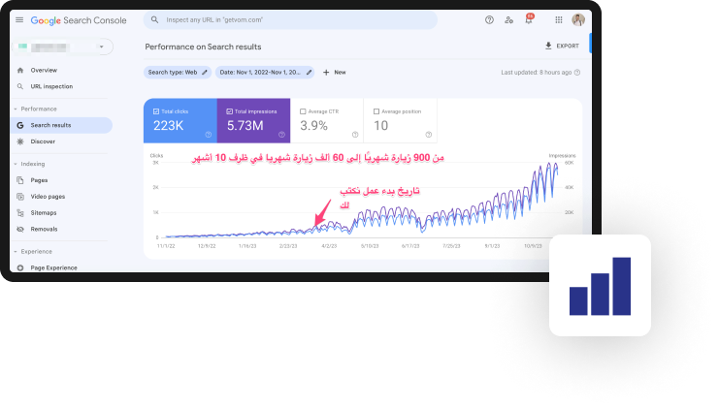This screenshot has width=719, height=408.
Task: Click the help question mark icon in header
Action: [489, 19]
